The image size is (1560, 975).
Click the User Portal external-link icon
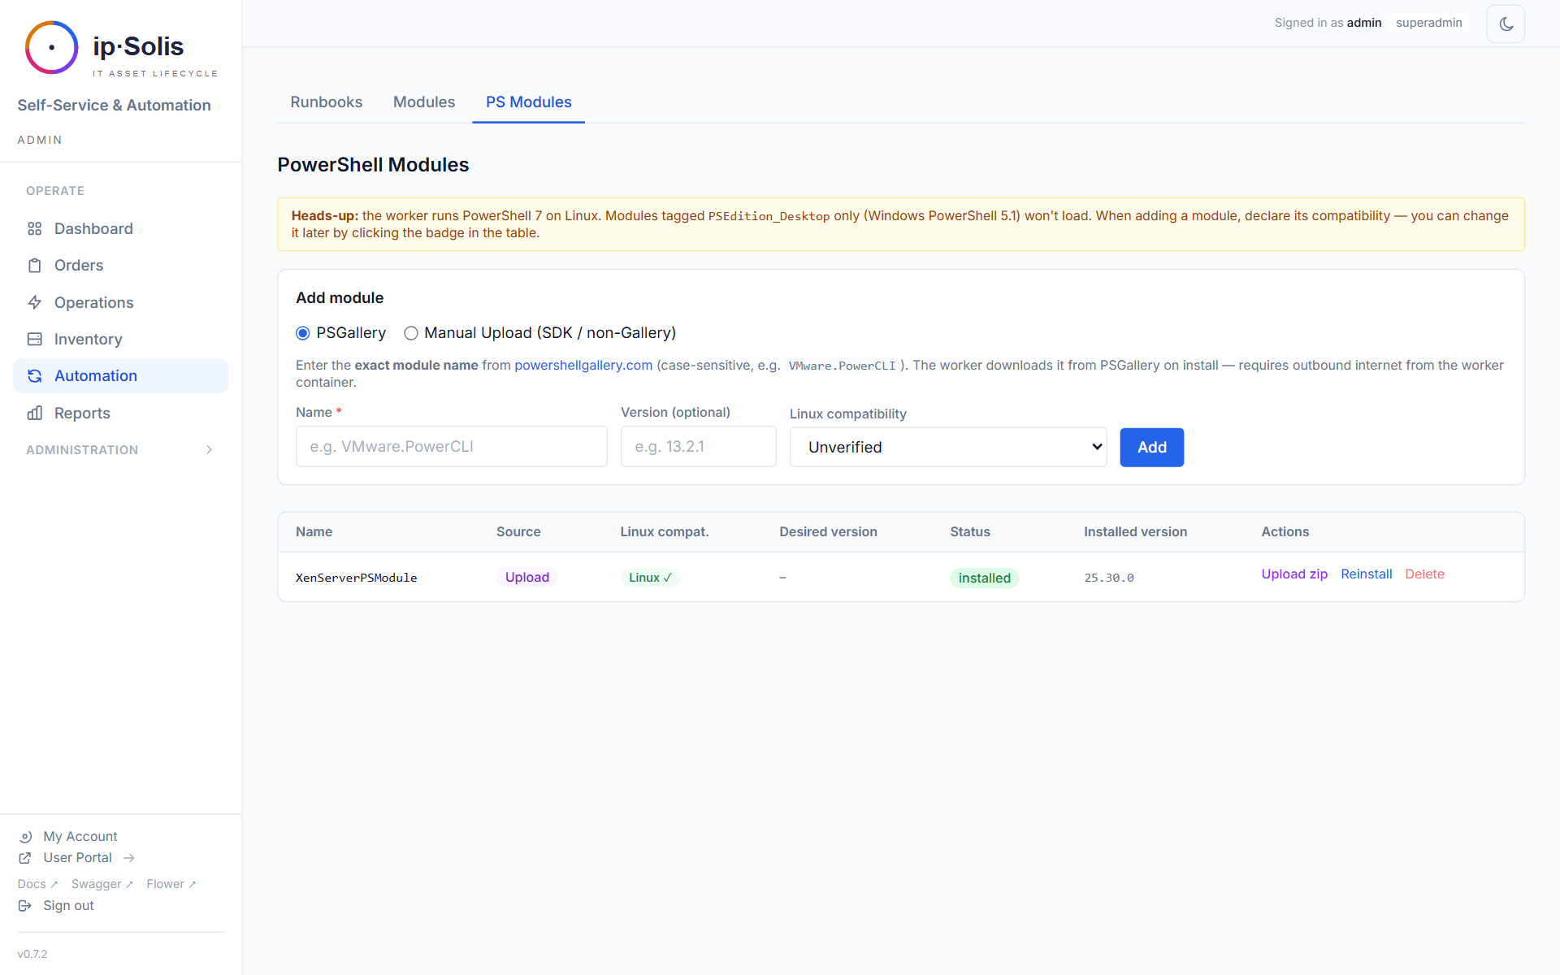tap(25, 858)
